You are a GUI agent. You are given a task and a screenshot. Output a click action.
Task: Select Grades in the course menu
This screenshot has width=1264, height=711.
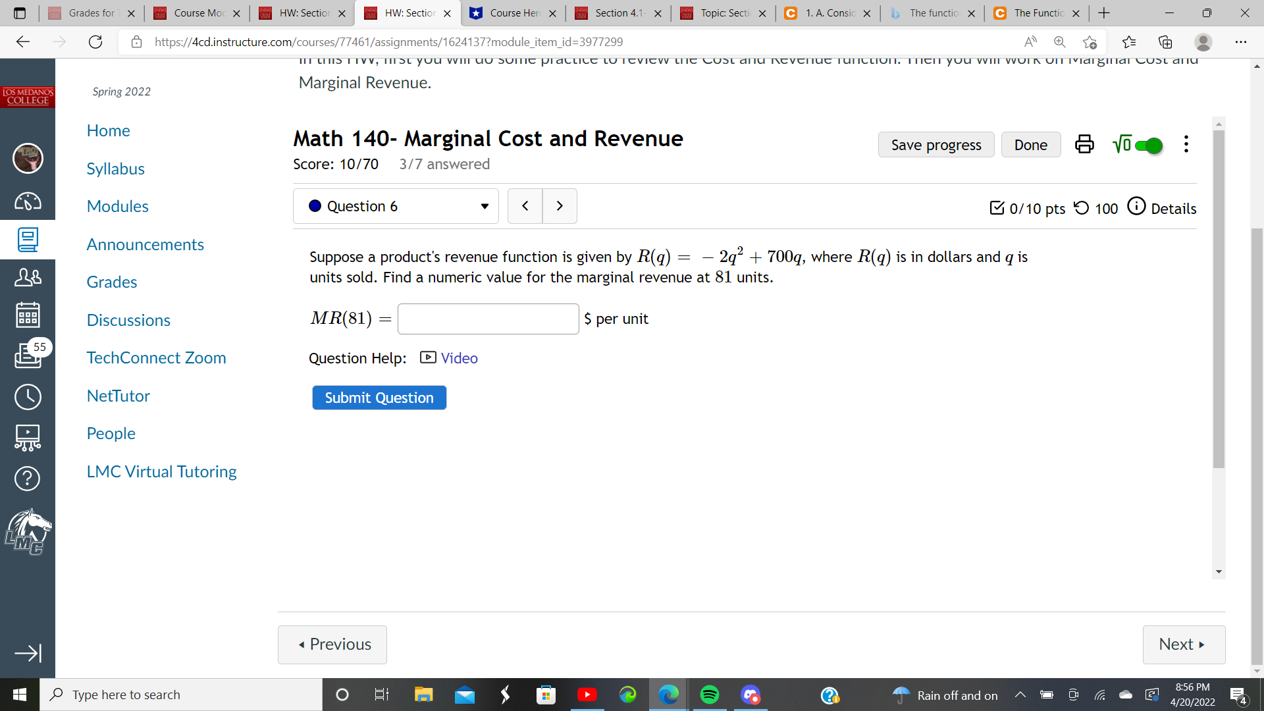pos(112,282)
